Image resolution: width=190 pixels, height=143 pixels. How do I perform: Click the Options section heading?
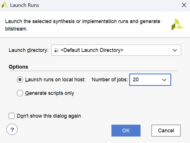point(18,67)
